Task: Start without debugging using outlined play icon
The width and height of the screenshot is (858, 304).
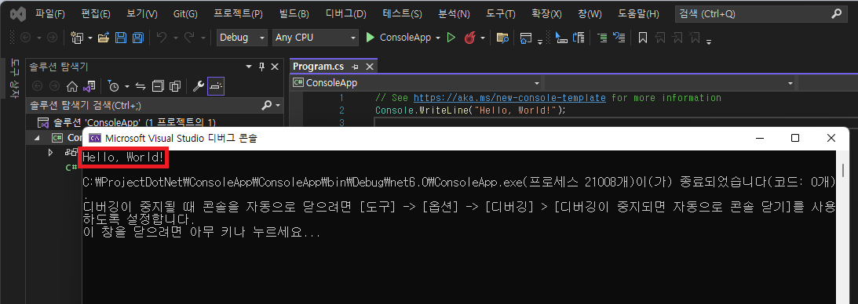Action: tap(451, 38)
